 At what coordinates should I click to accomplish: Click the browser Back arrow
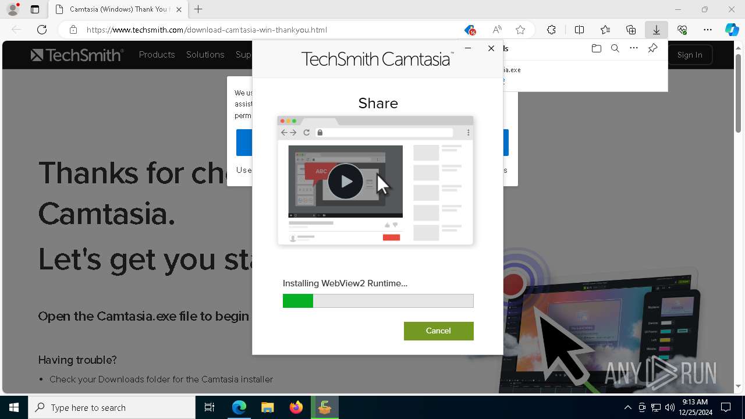[16, 30]
